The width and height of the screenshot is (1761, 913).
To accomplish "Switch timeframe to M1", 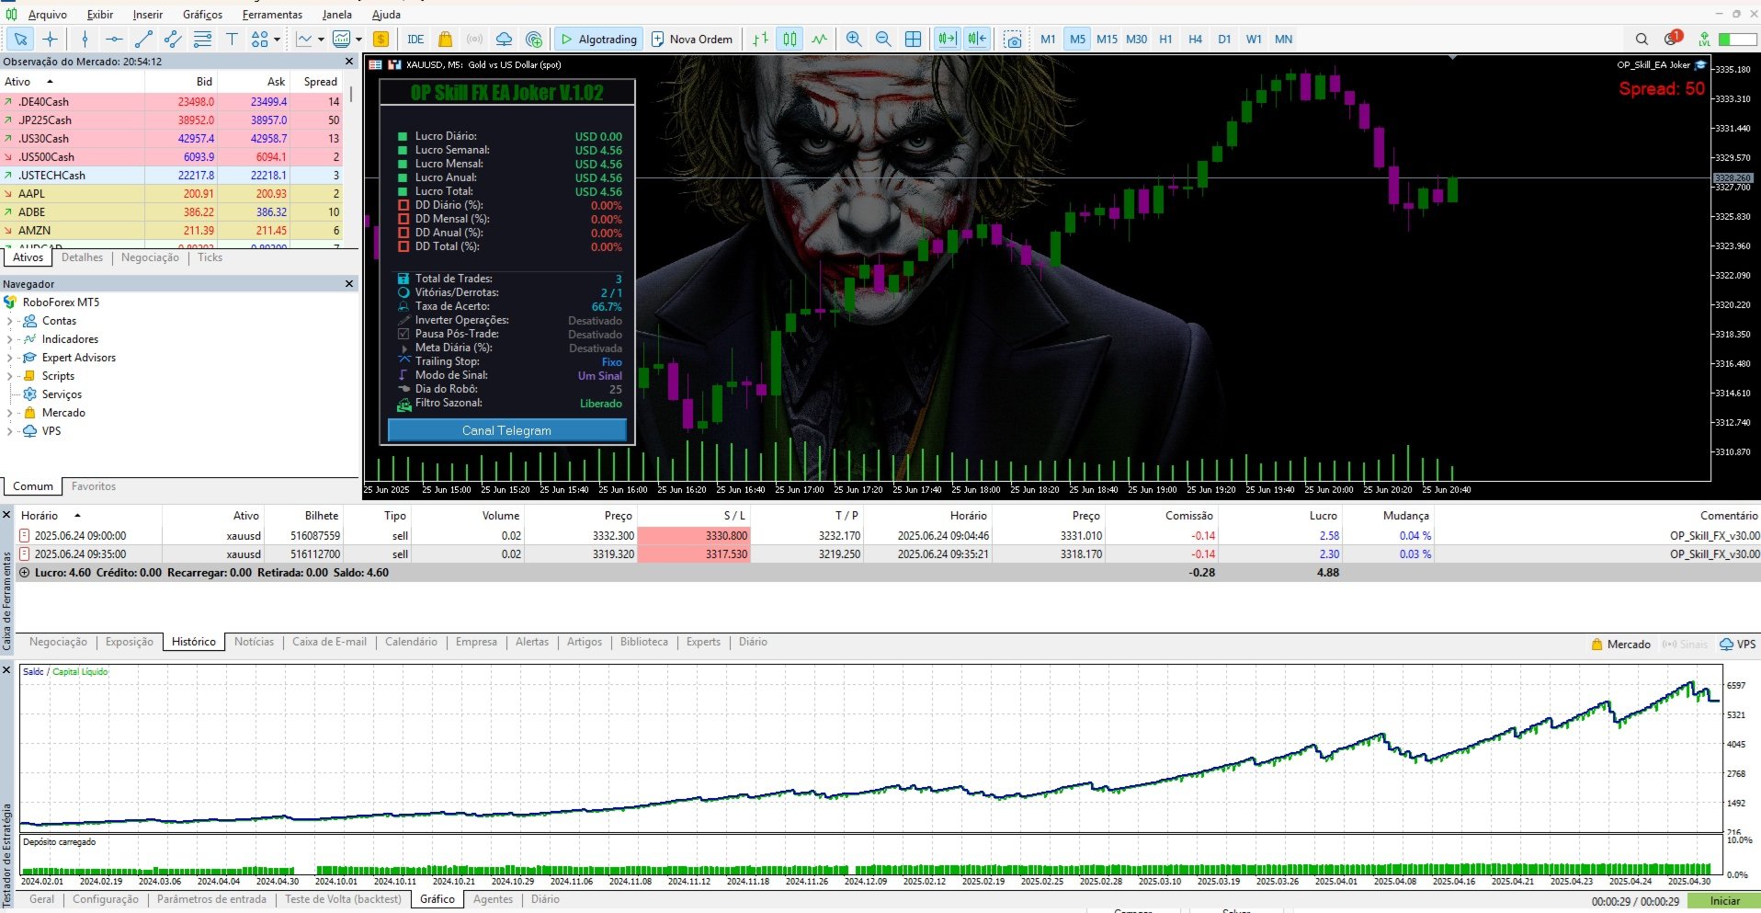I will [x=1048, y=39].
